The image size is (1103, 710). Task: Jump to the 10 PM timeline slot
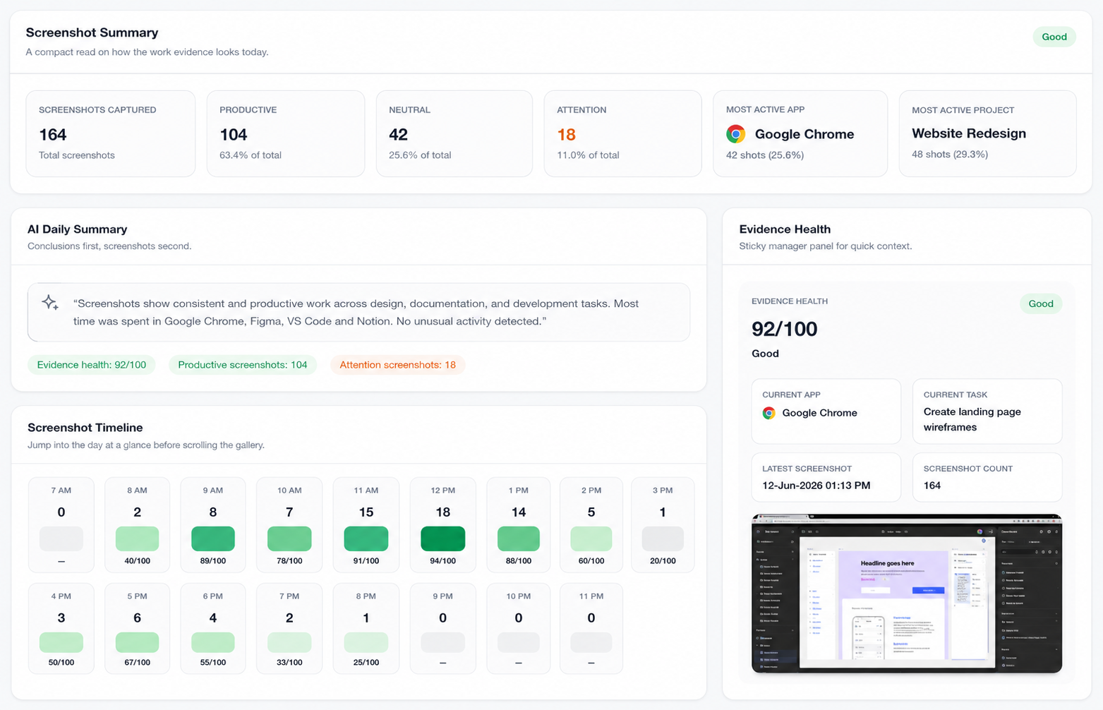519,629
